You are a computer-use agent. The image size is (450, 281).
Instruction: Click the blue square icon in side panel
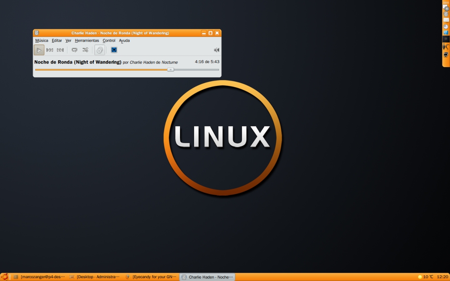446,33
